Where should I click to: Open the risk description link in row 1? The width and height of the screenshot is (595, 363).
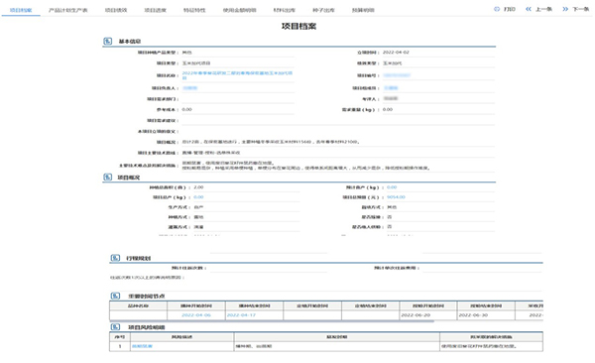click(x=142, y=346)
